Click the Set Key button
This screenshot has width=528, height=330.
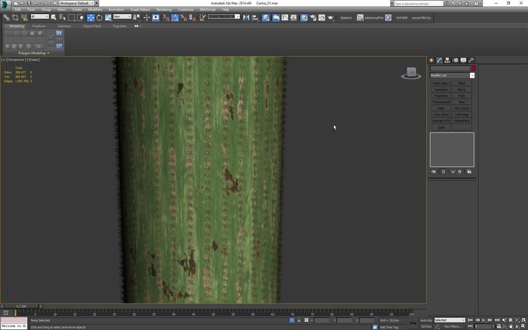point(426,326)
